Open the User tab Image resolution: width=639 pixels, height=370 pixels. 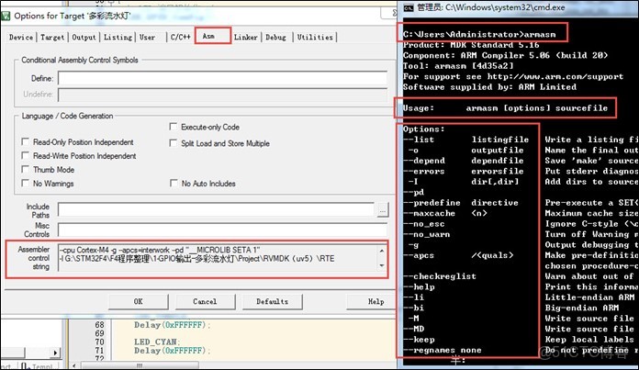point(147,37)
